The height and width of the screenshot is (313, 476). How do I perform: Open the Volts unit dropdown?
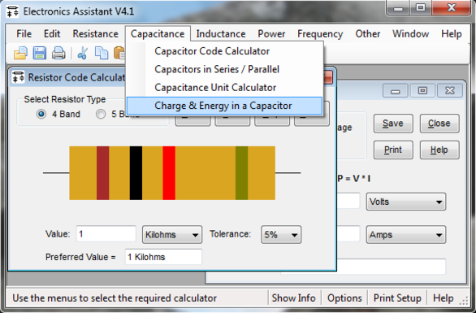point(406,202)
